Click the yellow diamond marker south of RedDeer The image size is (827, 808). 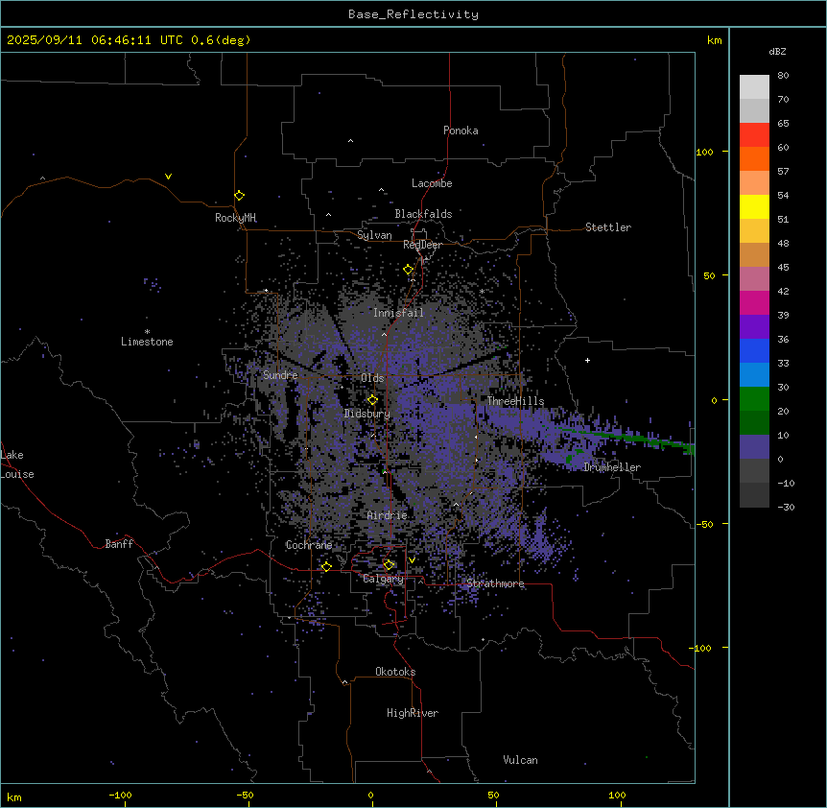coord(409,270)
